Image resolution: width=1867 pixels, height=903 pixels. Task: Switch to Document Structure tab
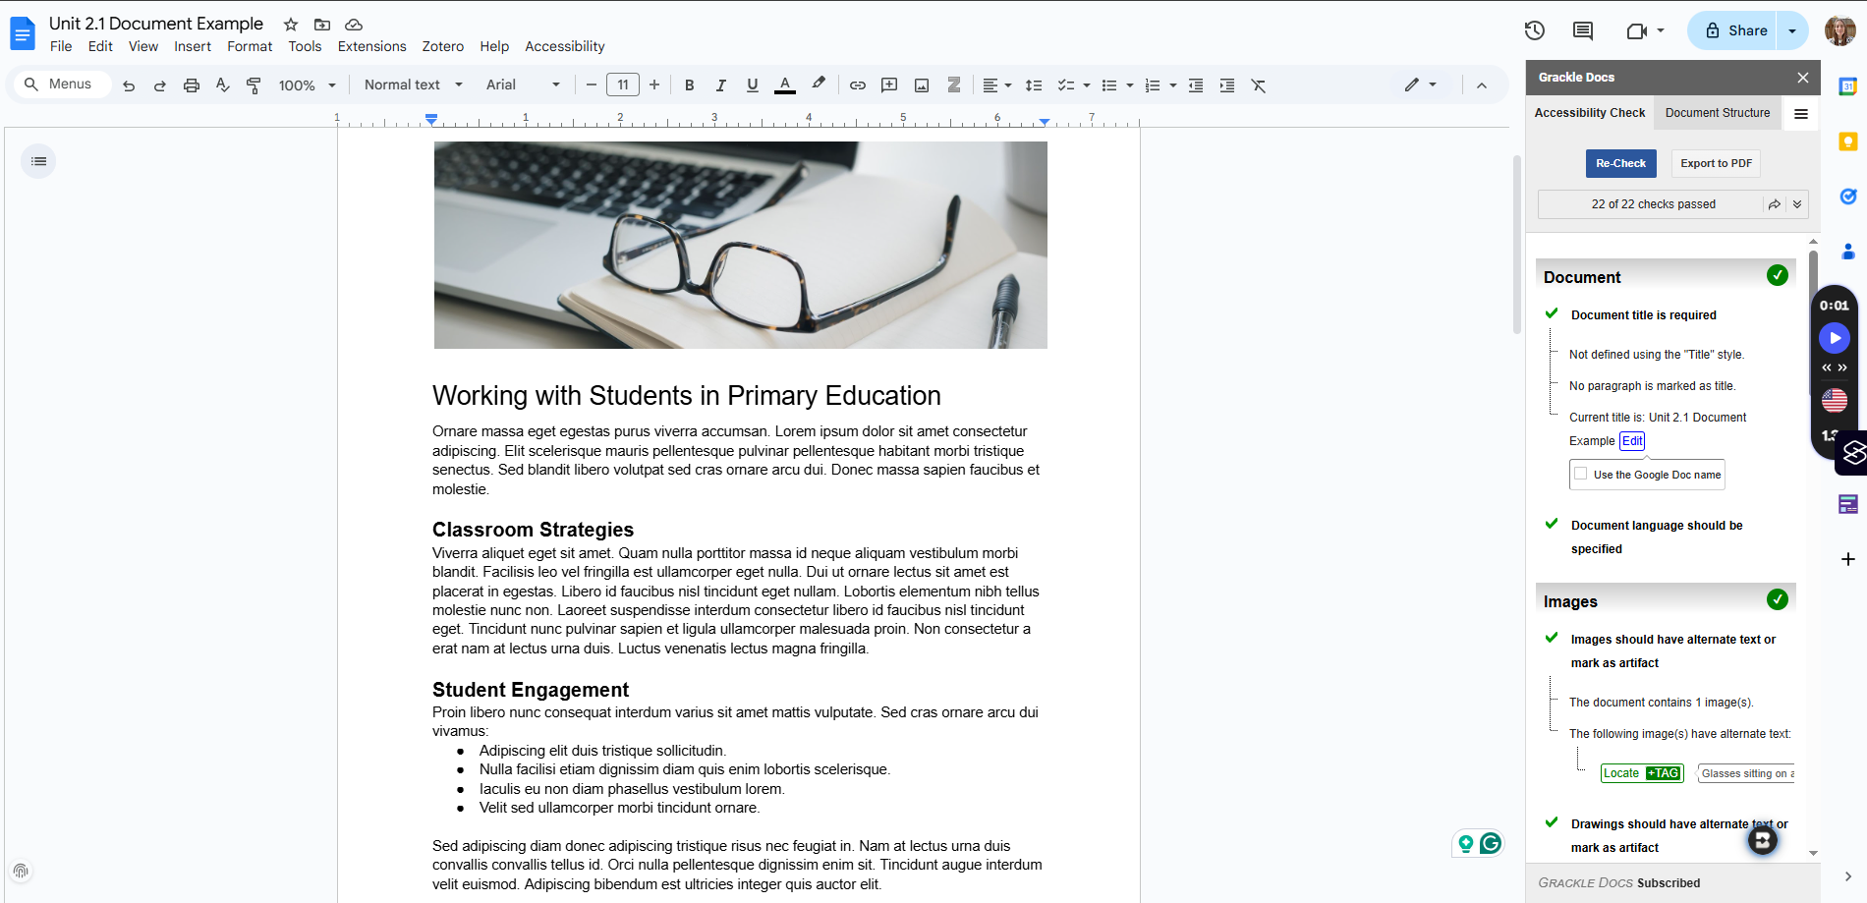click(1718, 113)
